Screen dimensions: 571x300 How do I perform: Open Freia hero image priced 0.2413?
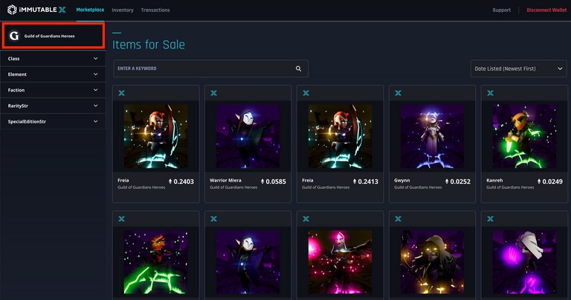(x=340, y=136)
